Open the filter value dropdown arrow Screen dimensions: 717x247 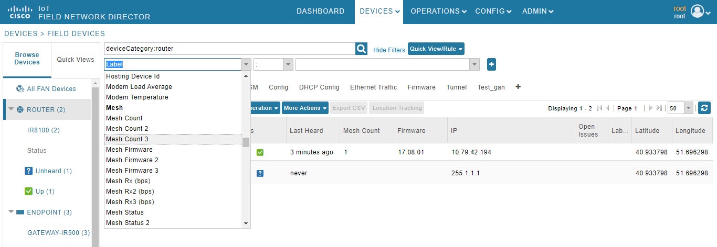point(475,64)
